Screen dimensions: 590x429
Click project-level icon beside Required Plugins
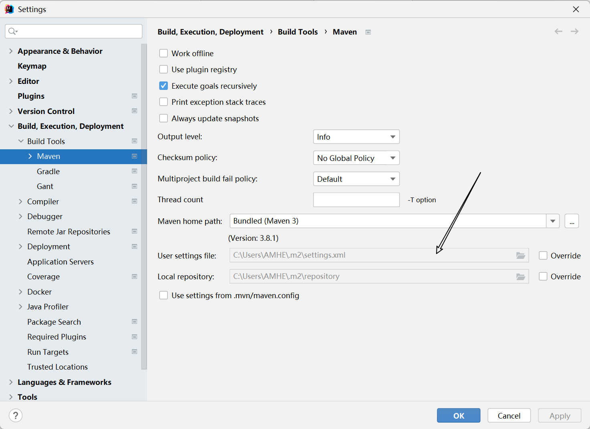pos(135,337)
